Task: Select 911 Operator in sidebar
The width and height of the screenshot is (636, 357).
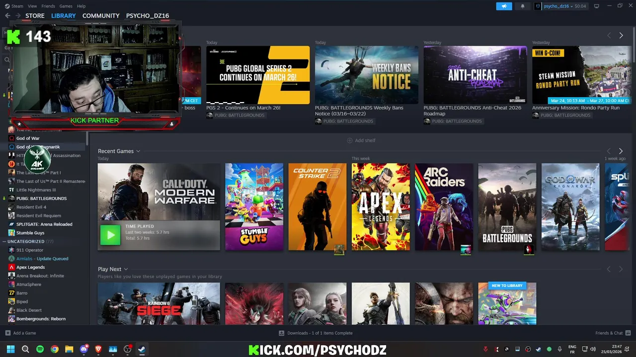Action: pyautogui.click(x=30, y=250)
